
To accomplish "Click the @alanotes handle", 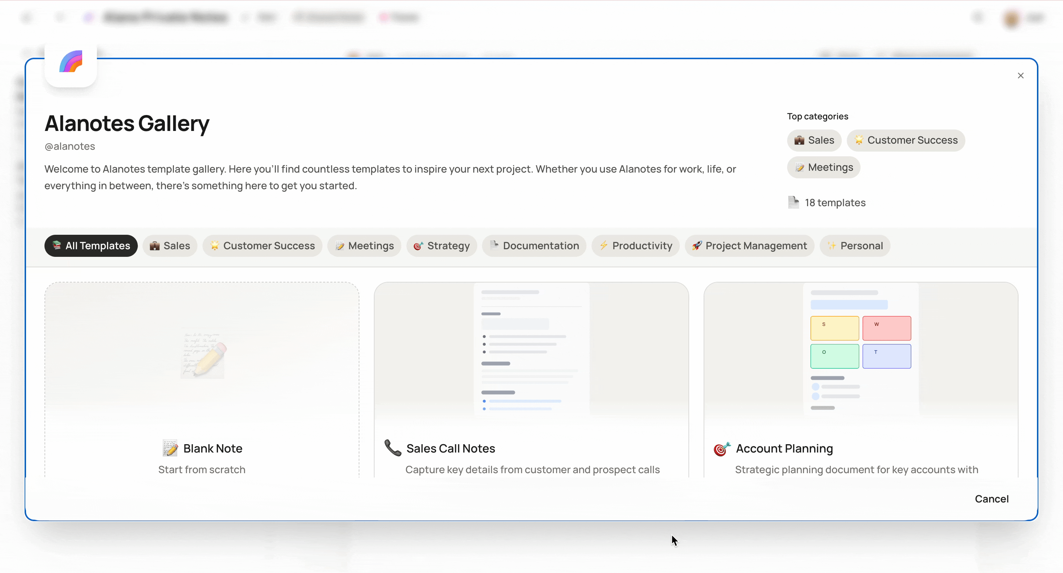I will 70,146.
